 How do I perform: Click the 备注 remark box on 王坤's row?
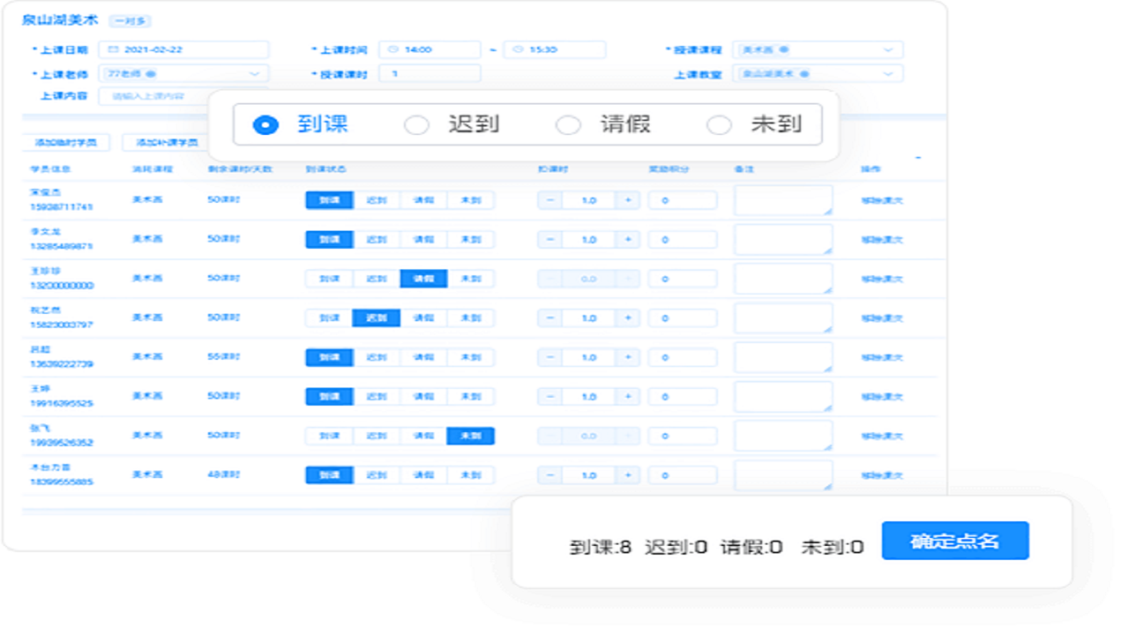[783, 396]
